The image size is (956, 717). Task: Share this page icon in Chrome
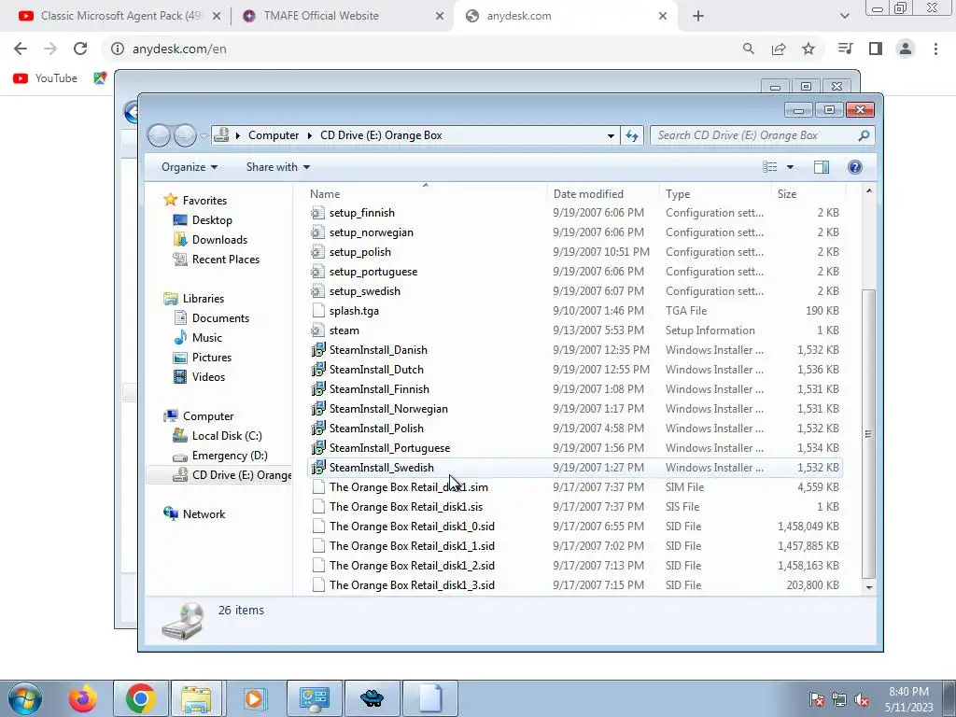pyautogui.click(x=779, y=49)
